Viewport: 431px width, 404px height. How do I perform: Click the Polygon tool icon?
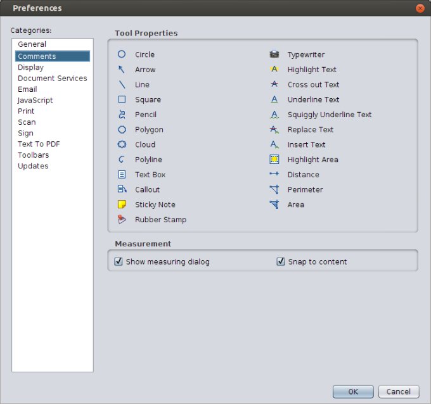click(x=122, y=129)
